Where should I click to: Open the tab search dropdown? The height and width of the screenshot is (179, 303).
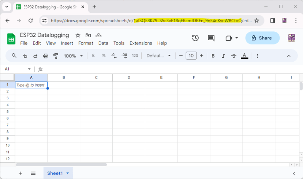[7, 7]
